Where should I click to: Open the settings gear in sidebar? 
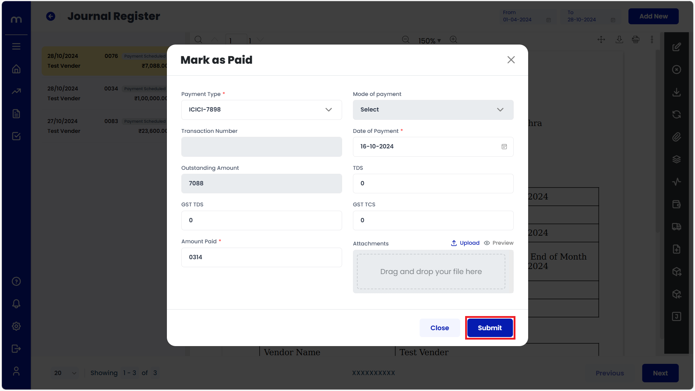tap(16, 326)
